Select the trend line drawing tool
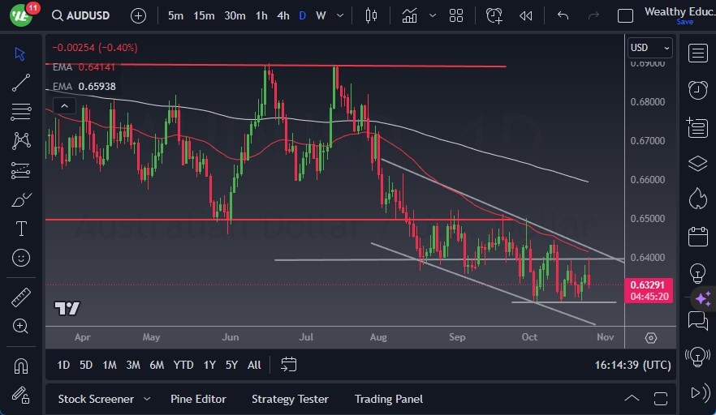Screen dimensions: 716x415 click(x=21, y=83)
